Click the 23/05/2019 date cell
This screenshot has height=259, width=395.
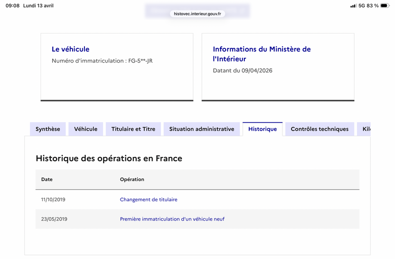[x=54, y=219]
